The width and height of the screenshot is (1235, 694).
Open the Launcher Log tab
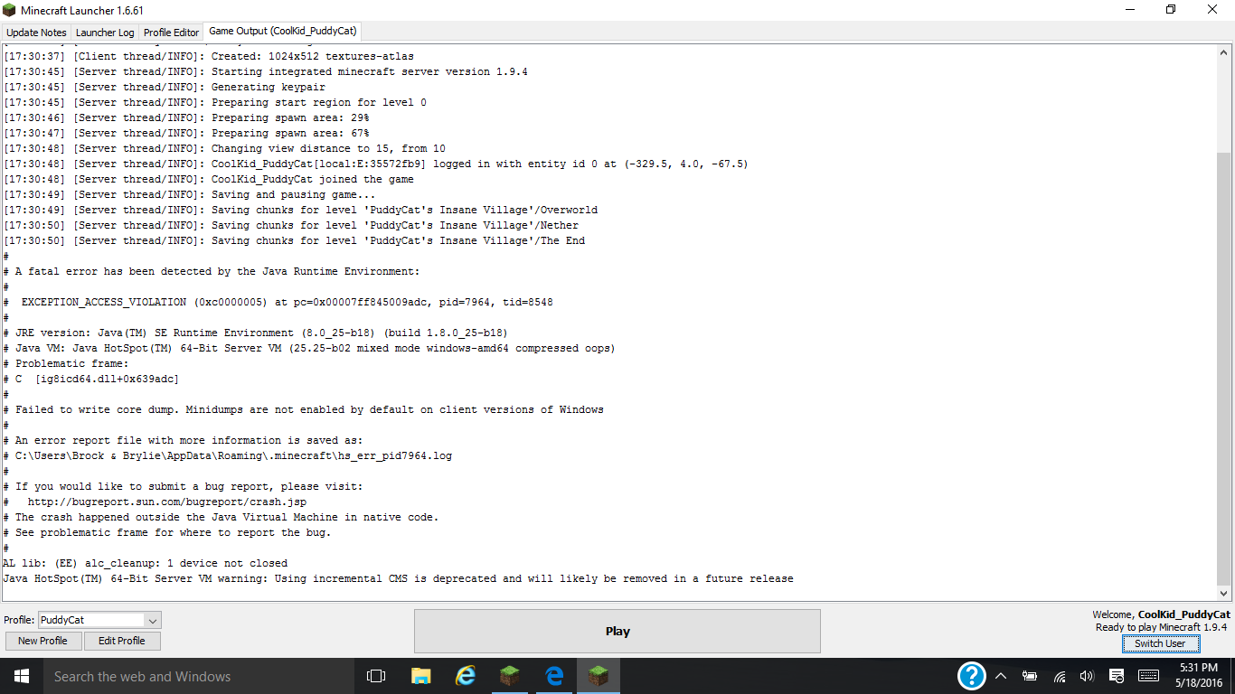tap(105, 33)
